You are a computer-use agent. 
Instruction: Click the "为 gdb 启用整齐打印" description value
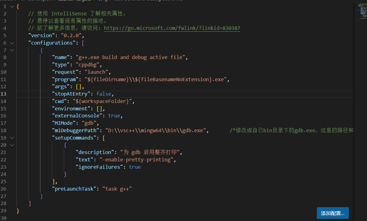click(150, 152)
